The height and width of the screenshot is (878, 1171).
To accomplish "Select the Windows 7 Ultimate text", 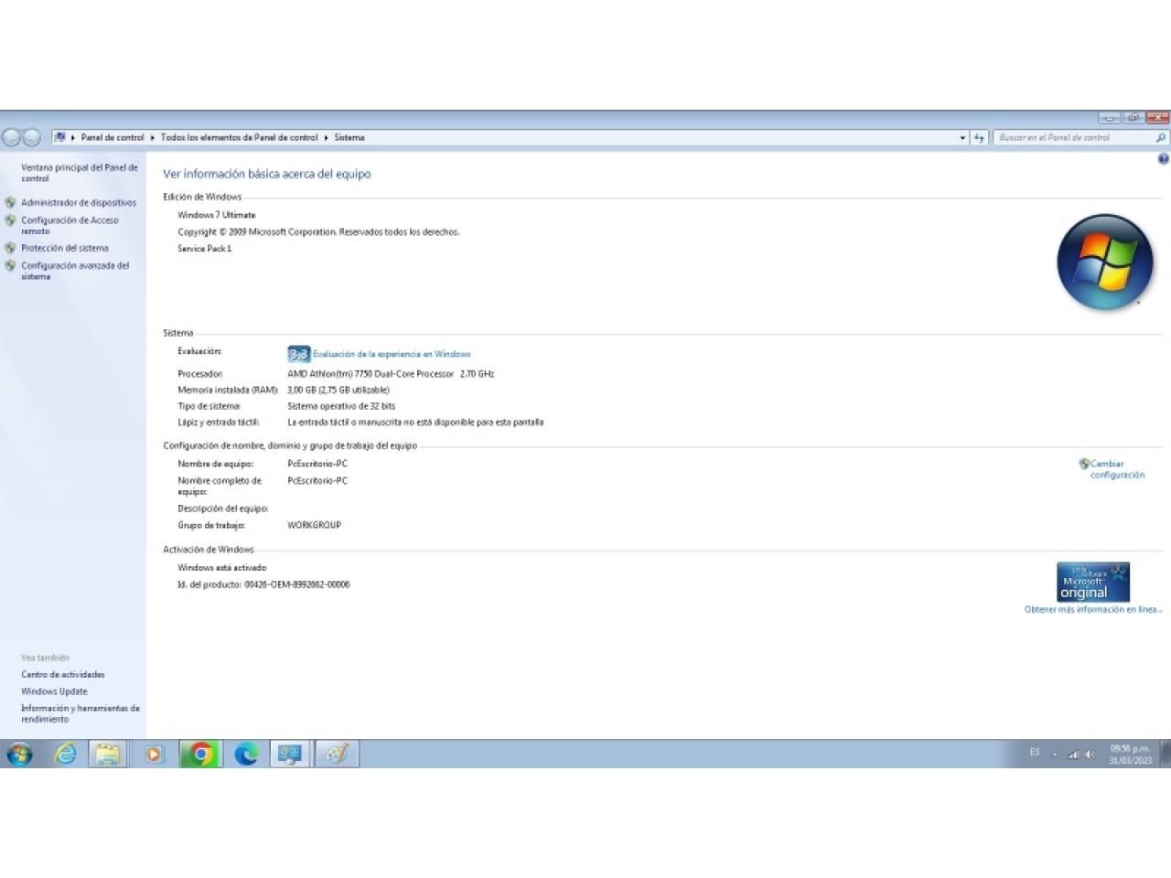I will (x=217, y=215).
